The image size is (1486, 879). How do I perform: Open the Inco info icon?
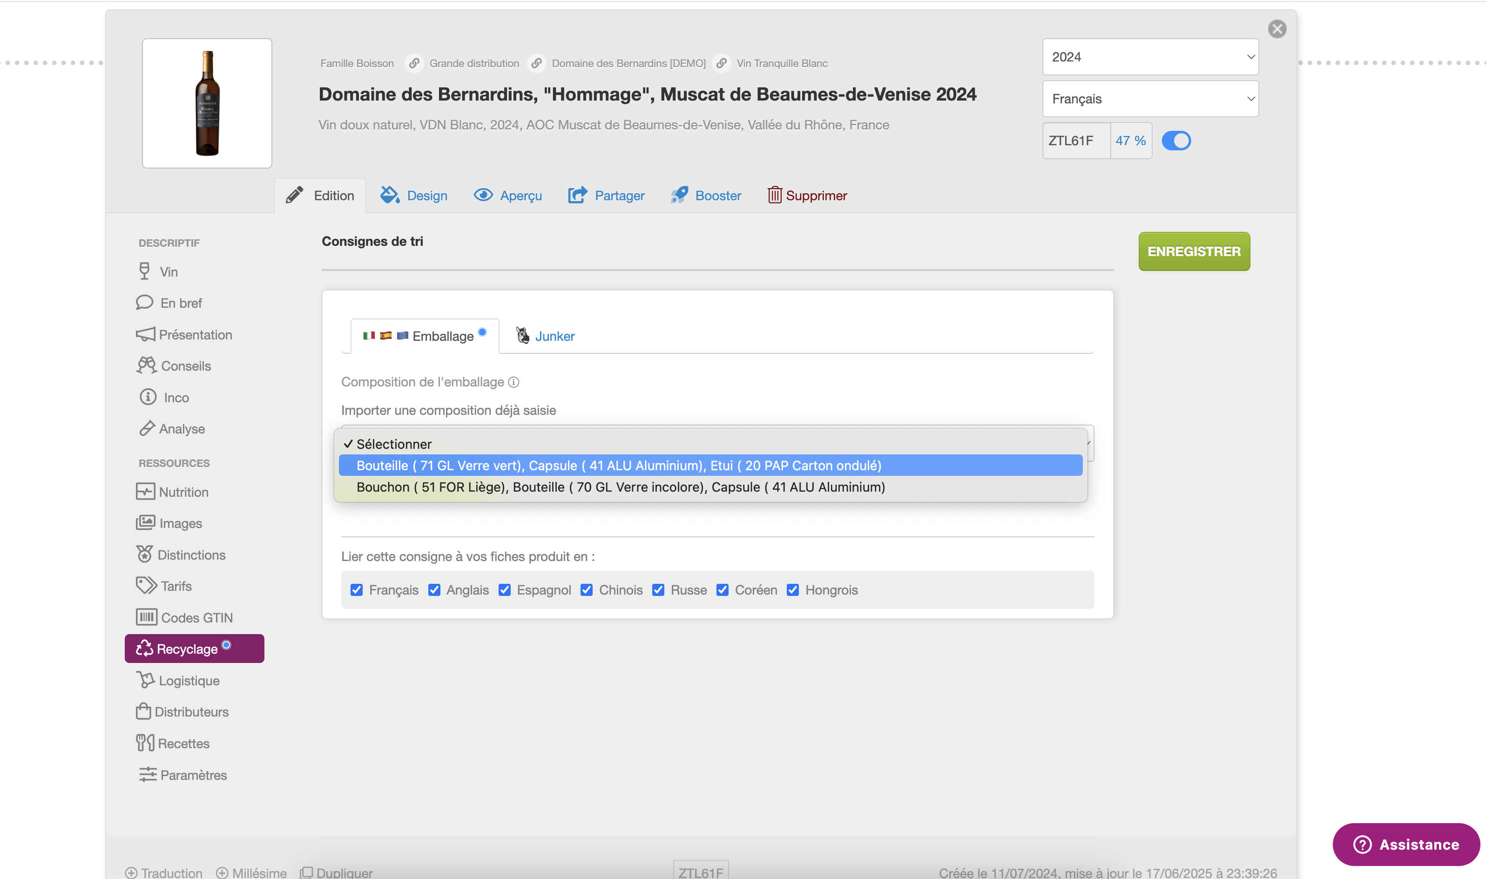point(148,397)
